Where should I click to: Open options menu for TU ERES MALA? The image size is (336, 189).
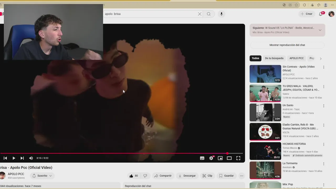point(324,87)
